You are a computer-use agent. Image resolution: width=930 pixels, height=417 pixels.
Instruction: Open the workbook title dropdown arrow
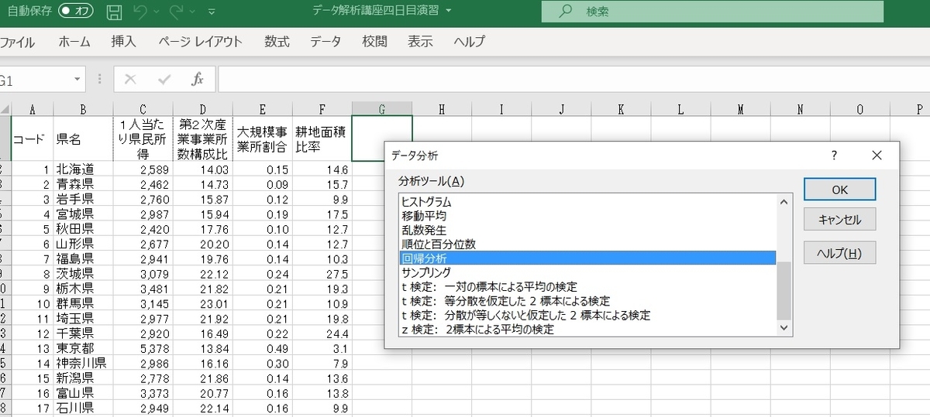click(449, 12)
